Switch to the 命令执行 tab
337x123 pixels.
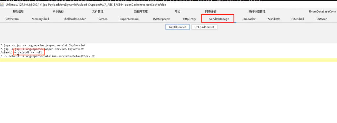(x=58, y=12)
